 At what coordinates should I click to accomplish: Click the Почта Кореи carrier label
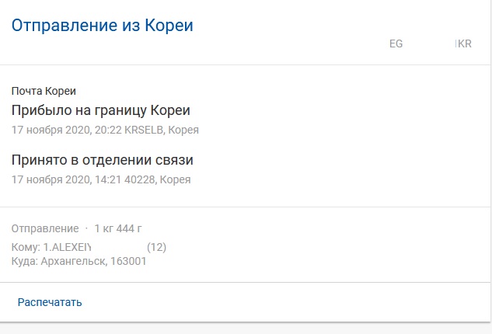[44, 91]
